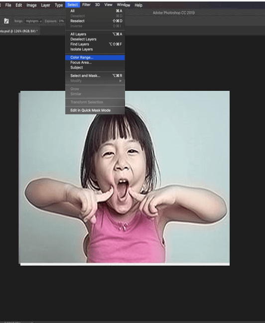This screenshot has width=265, height=323.
Task: Click the Exposure value field
Action: click(61, 21)
